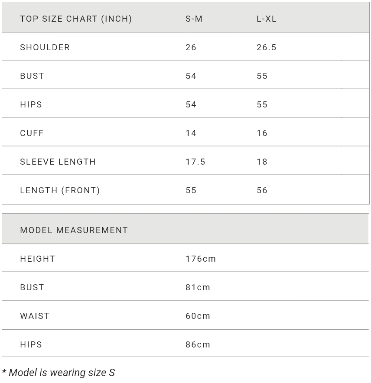The width and height of the screenshot is (371, 383).
Task: Click the WAIST row label
Action: pos(35,316)
